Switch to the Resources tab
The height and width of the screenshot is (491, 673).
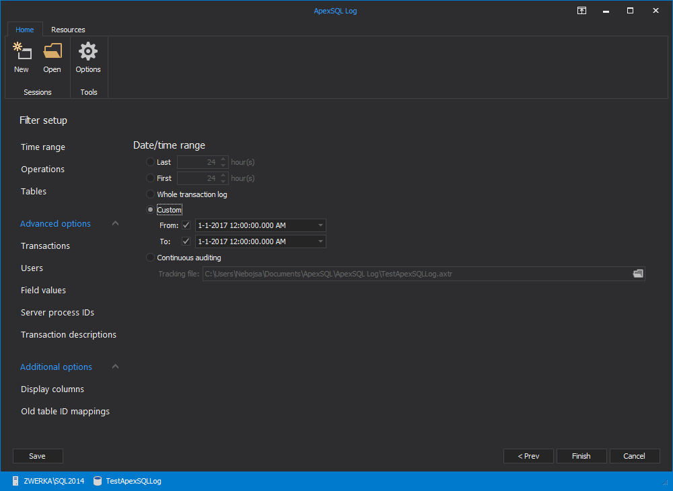[68, 30]
